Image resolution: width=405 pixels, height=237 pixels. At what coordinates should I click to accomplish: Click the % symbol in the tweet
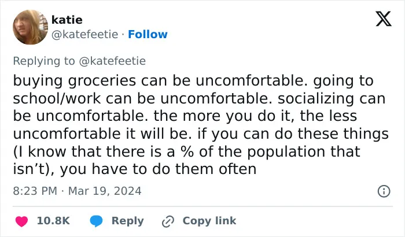(187, 151)
